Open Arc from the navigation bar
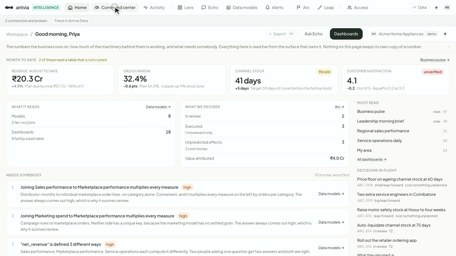Viewport: 456px width, 256px height. click(303, 7)
